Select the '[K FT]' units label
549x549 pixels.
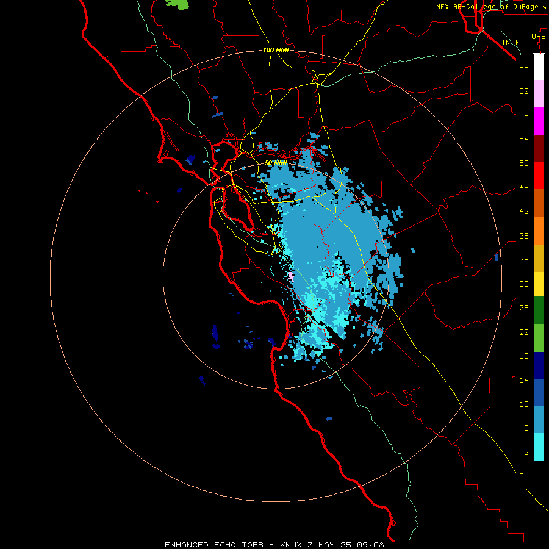[x=515, y=42]
